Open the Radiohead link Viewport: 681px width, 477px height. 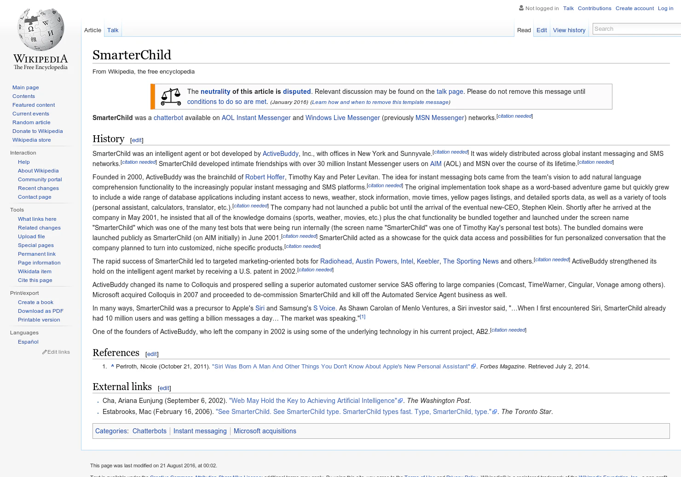pos(336,261)
